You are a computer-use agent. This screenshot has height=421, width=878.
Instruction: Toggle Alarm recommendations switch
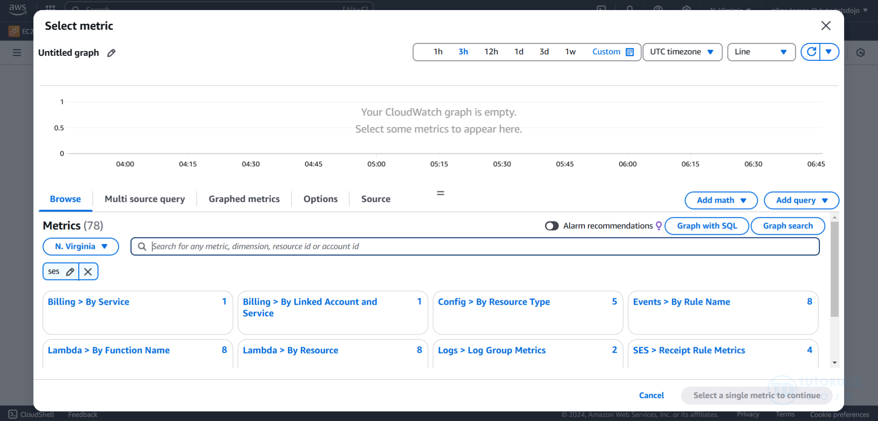click(552, 226)
